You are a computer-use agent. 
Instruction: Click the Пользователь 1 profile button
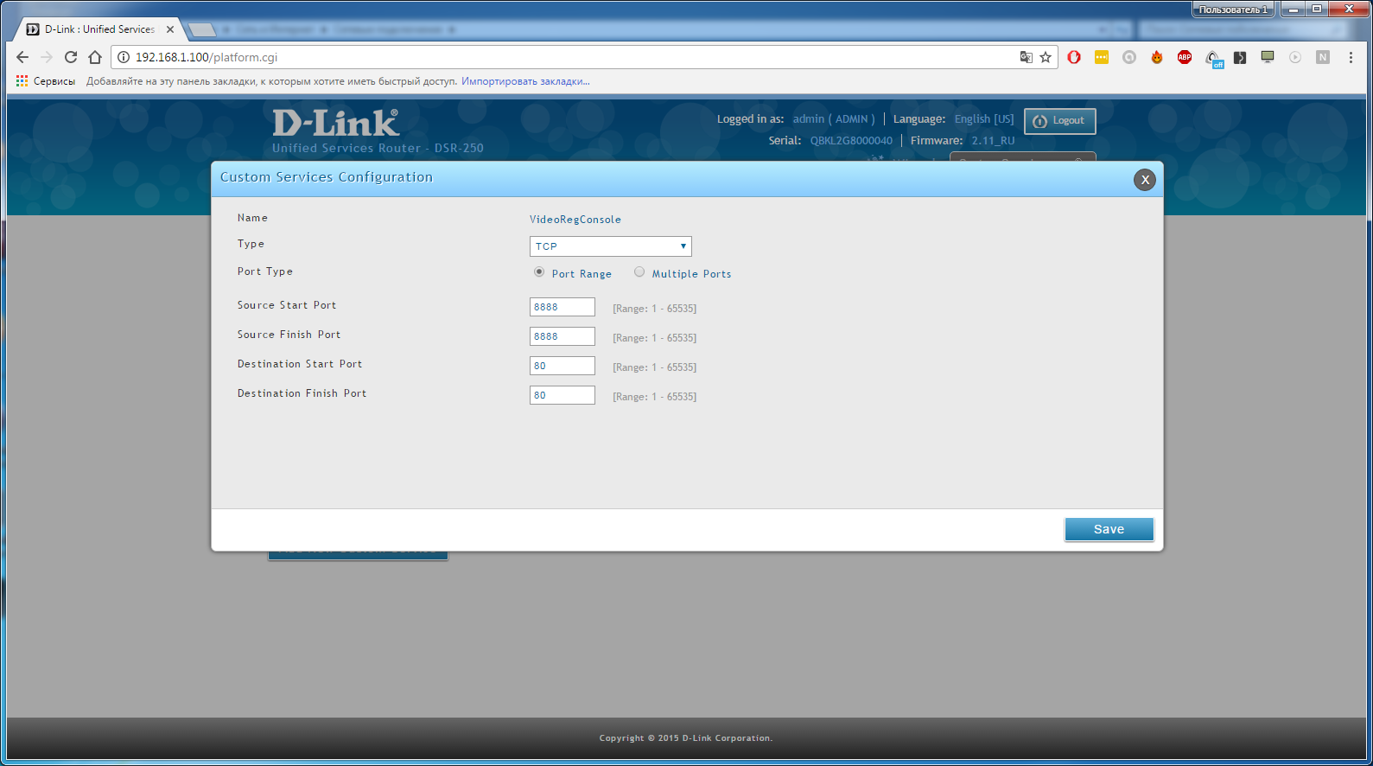[x=1233, y=10]
